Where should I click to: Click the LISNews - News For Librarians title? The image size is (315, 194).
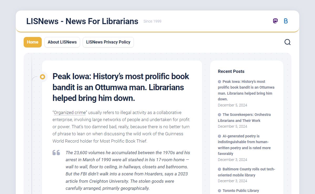(x=82, y=21)
